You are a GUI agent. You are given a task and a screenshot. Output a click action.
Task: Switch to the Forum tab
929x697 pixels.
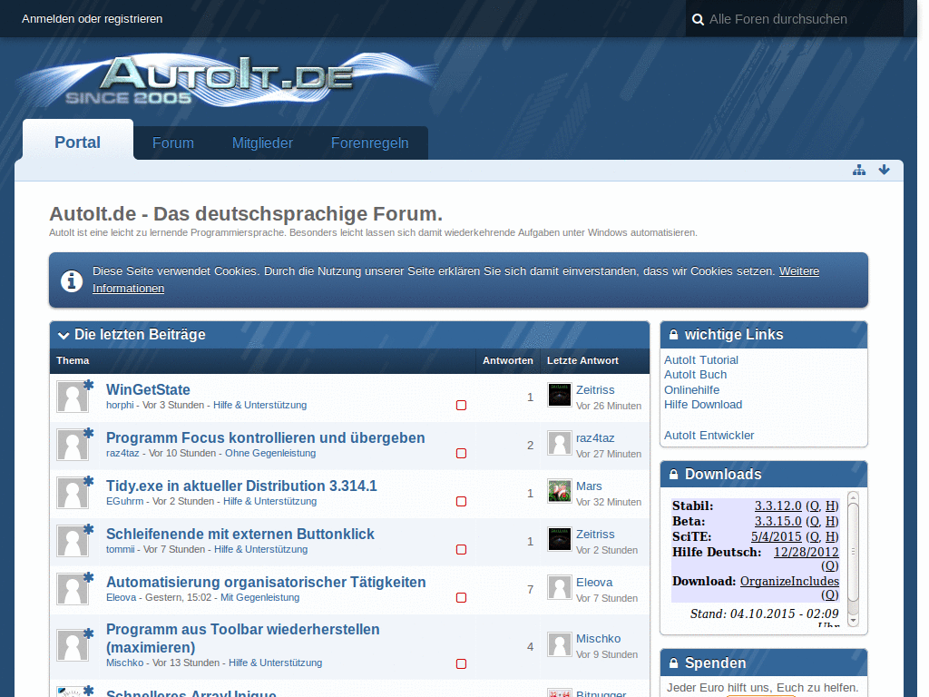click(172, 142)
